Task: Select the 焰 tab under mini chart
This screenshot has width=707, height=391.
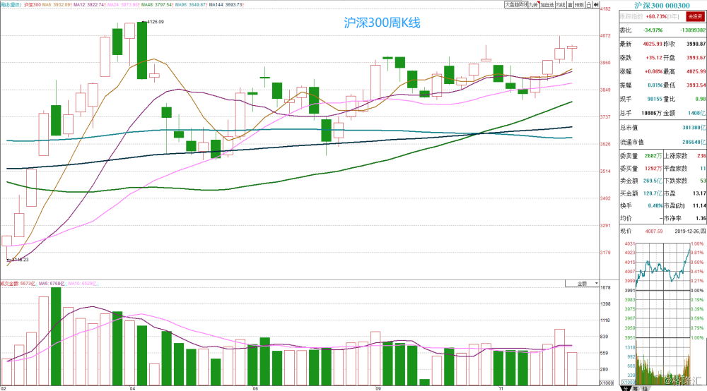Action: [x=645, y=388]
